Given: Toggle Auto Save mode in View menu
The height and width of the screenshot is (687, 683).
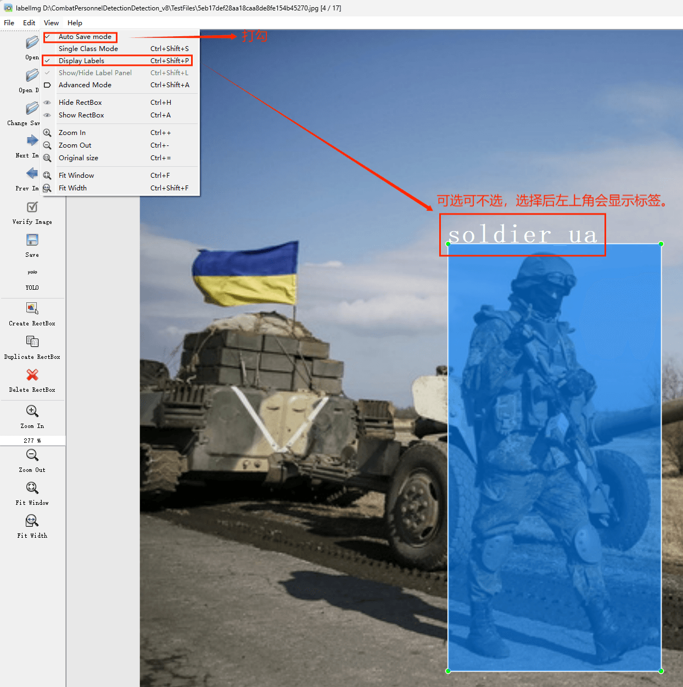Looking at the screenshot, I should click(x=85, y=37).
